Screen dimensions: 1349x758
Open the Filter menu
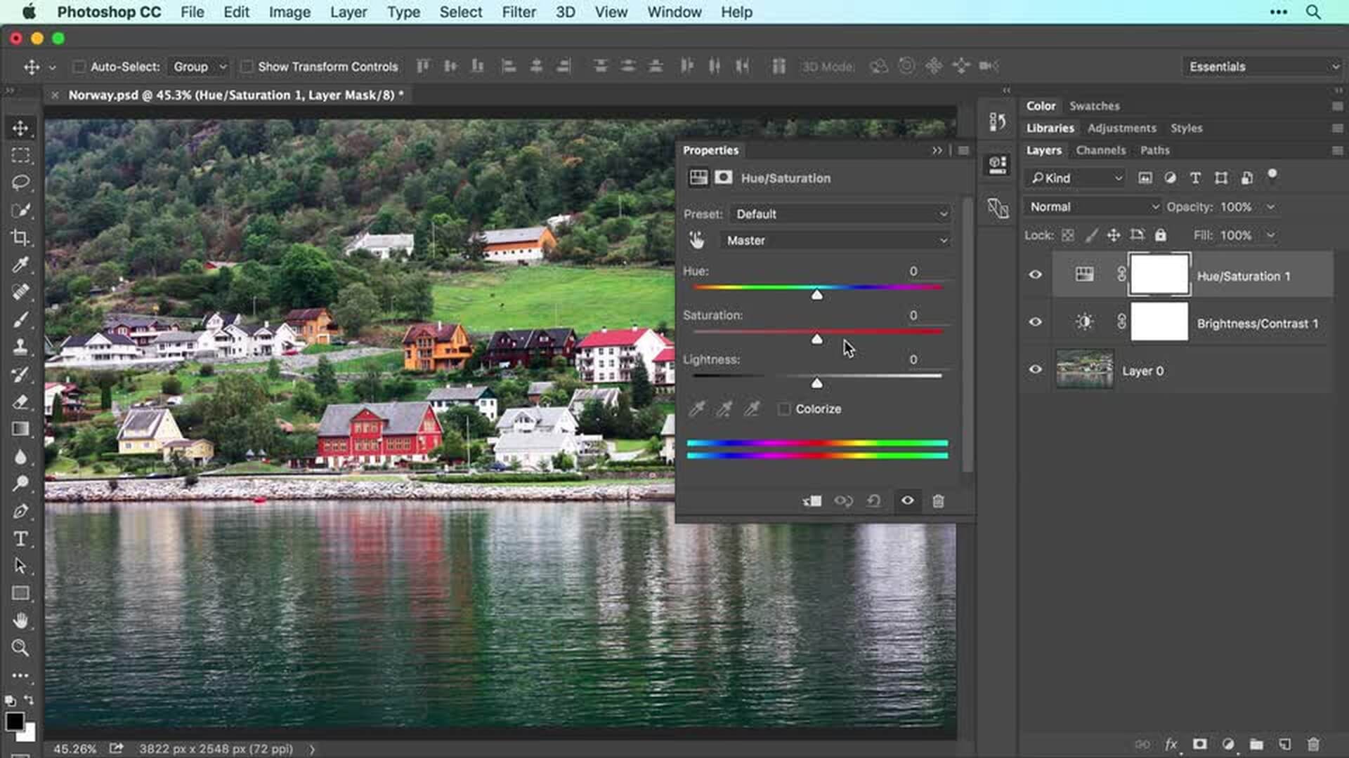(519, 12)
